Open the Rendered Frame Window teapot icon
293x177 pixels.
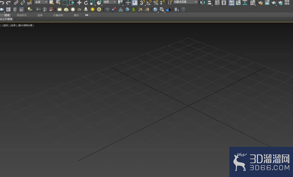pos(267,3)
